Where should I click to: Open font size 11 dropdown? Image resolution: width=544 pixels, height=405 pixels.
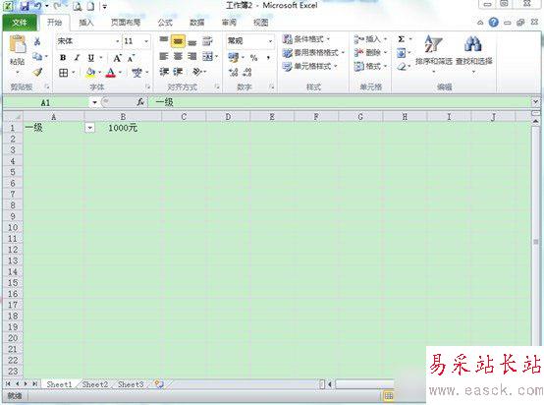click(146, 41)
